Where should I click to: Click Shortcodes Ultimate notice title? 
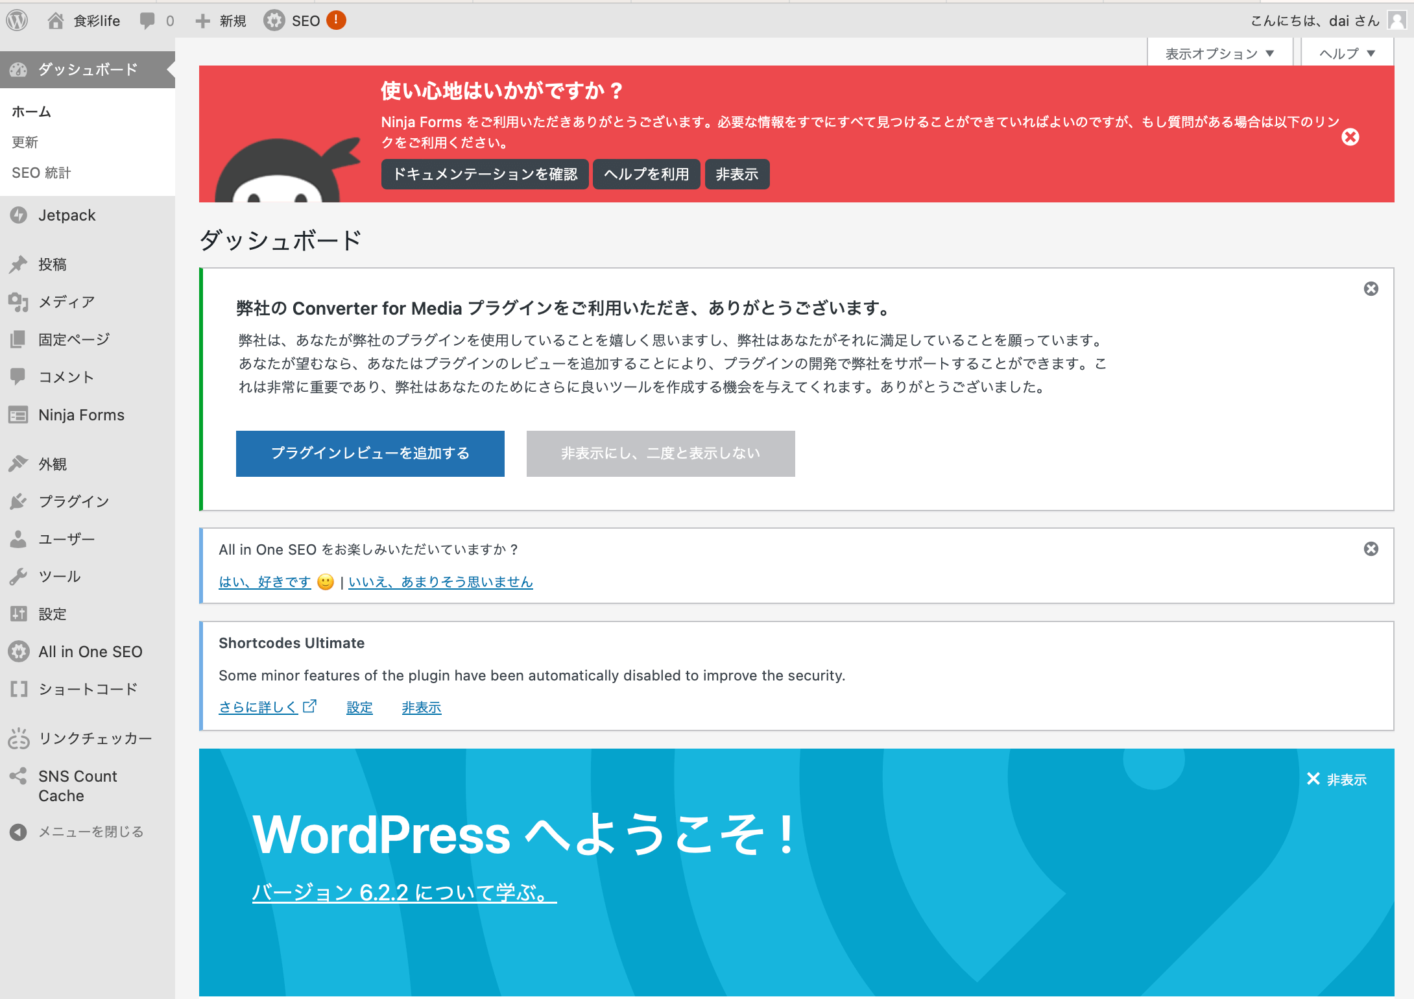(x=291, y=643)
